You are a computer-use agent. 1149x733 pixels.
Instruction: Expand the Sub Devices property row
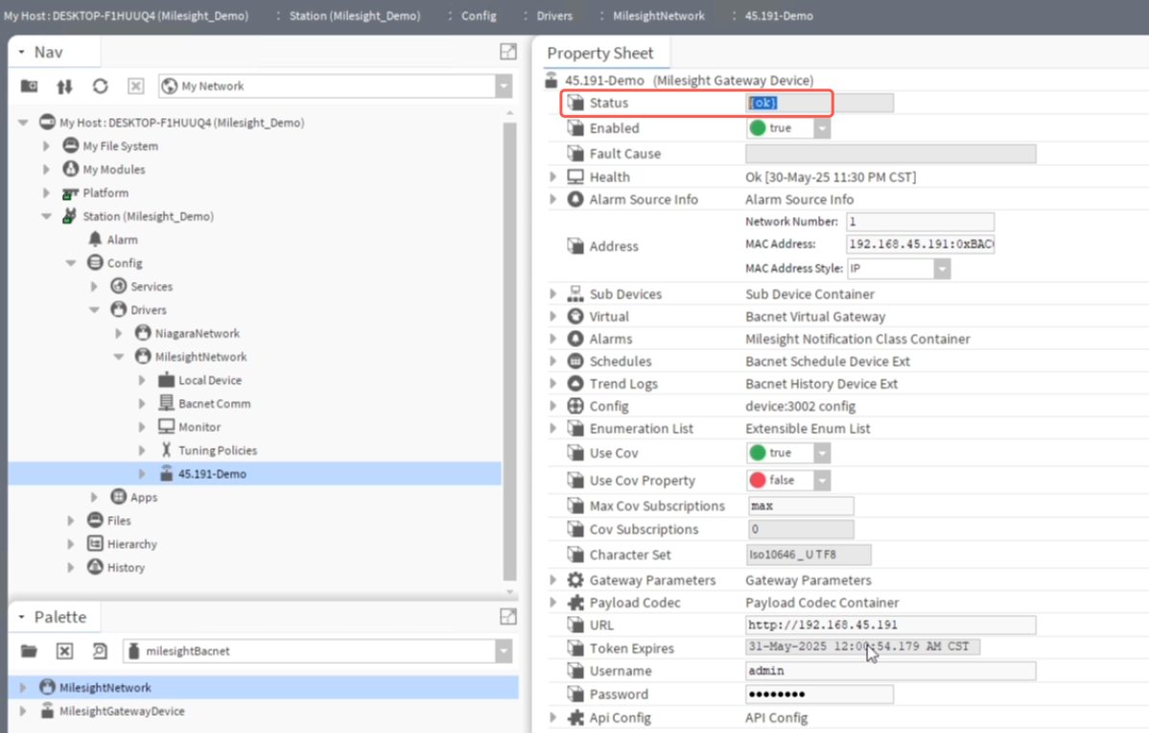553,294
